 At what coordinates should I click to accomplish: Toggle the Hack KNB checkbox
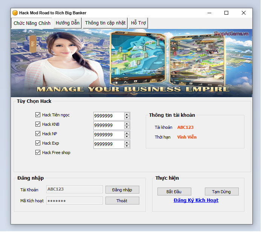(x=38, y=124)
